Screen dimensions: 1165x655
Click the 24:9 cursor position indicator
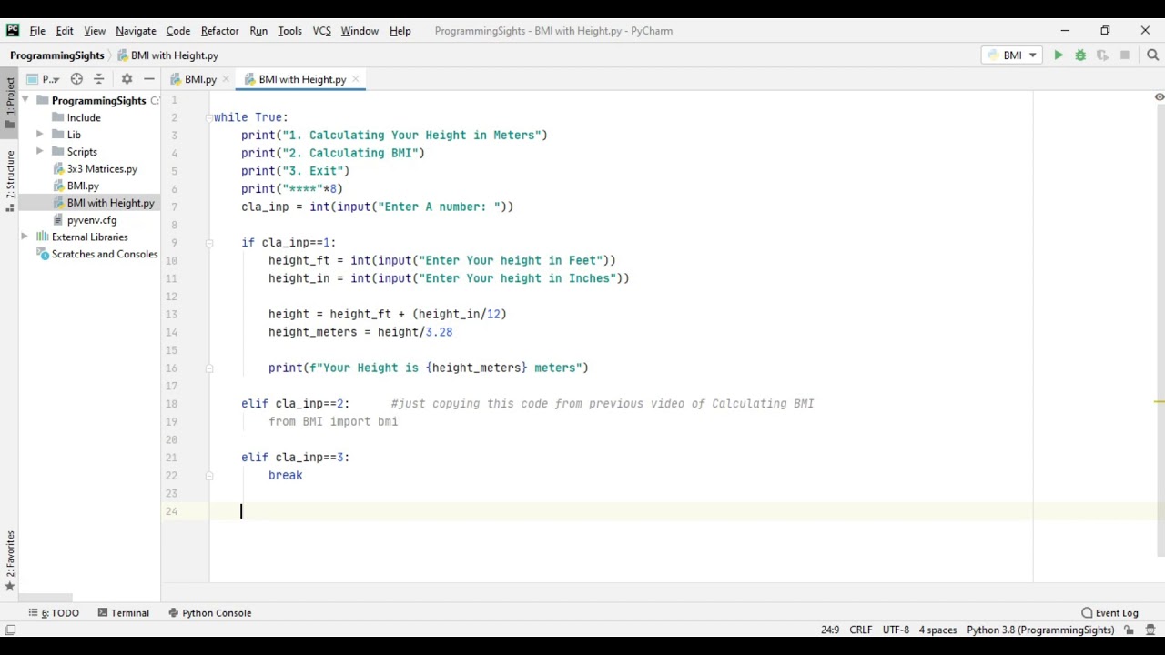(x=830, y=630)
